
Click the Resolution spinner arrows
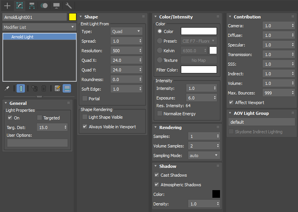point(140,51)
